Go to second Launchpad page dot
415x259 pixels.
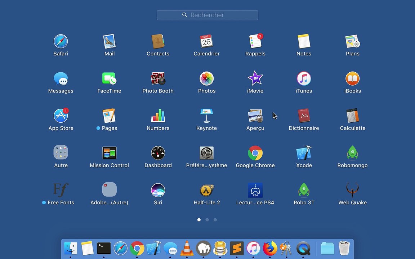(207, 220)
